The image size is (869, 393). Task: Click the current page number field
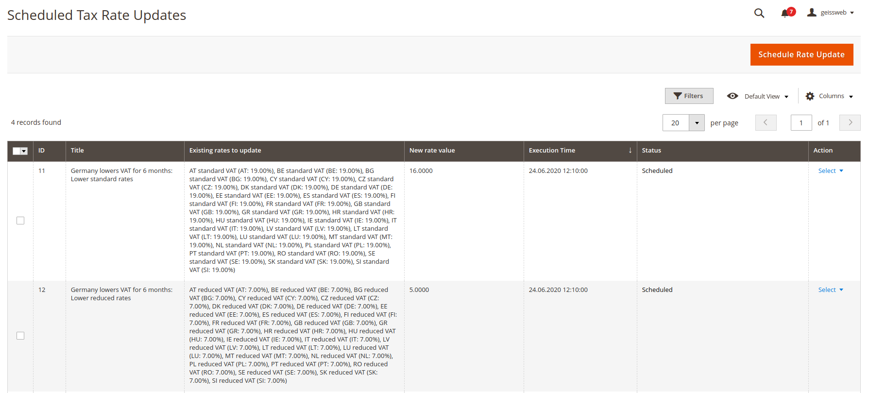point(801,123)
